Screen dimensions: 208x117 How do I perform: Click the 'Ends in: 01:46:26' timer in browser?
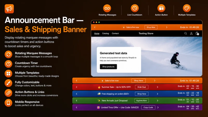pyautogui.click(x=190, y=27)
